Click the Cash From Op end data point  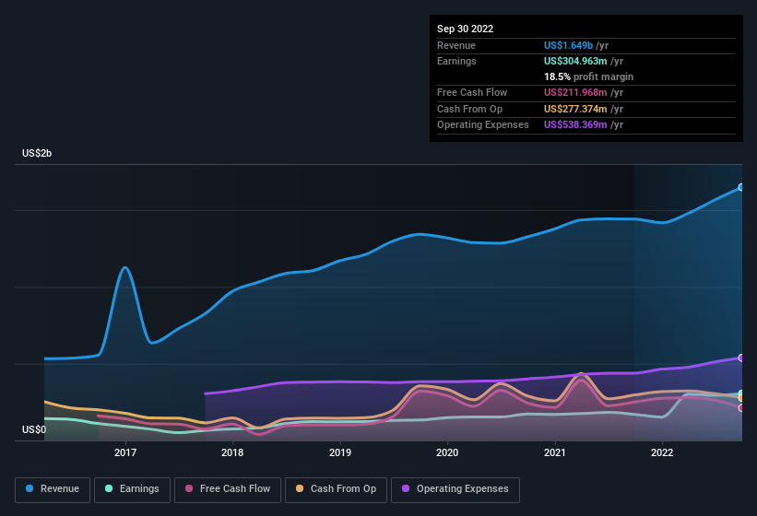tap(741, 398)
